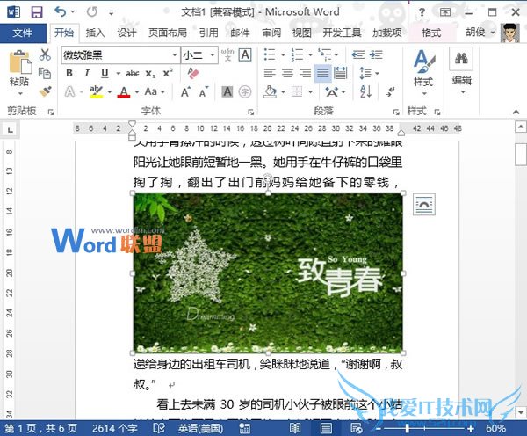Screen dimensions: 527x436
Task: Toggle Italic formatting
Action: pyautogui.click(x=87, y=73)
